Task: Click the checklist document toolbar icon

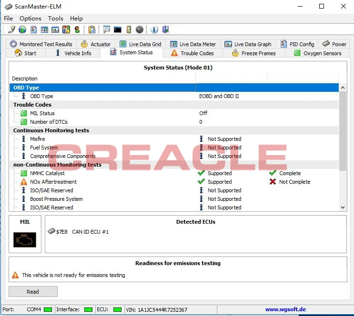Action: tap(33, 30)
